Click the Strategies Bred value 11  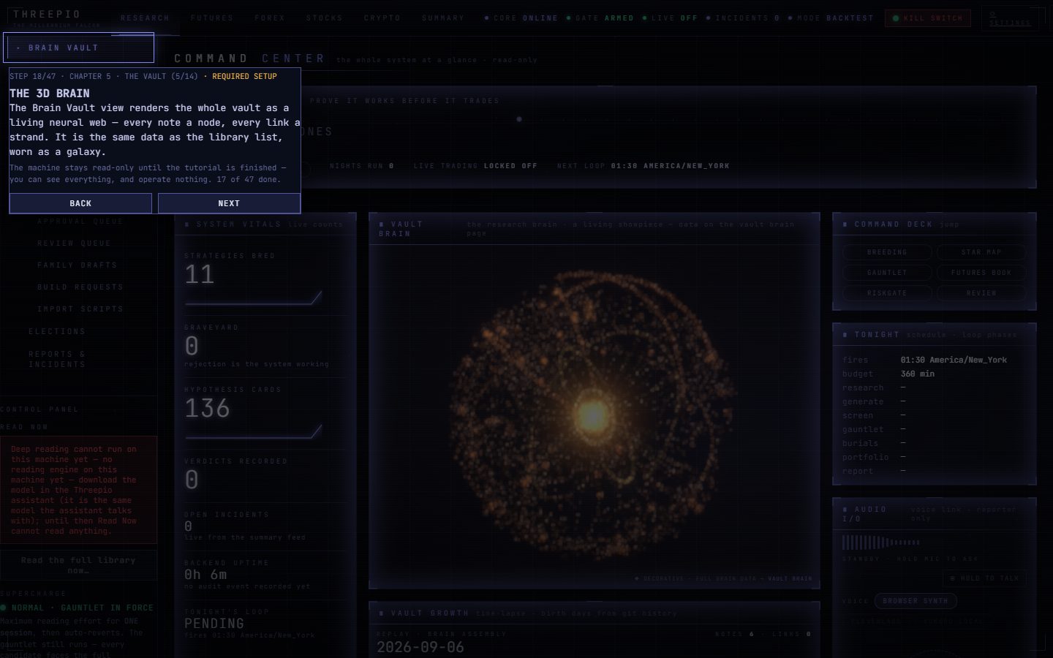pyautogui.click(x=199, y=275)
